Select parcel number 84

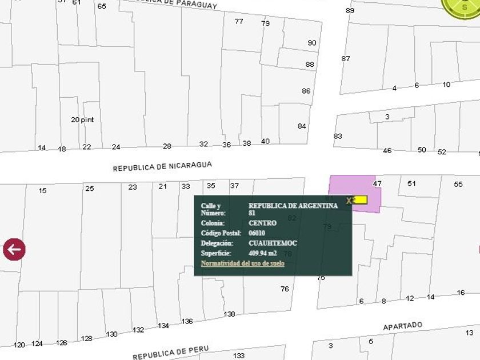click(302, 126)
